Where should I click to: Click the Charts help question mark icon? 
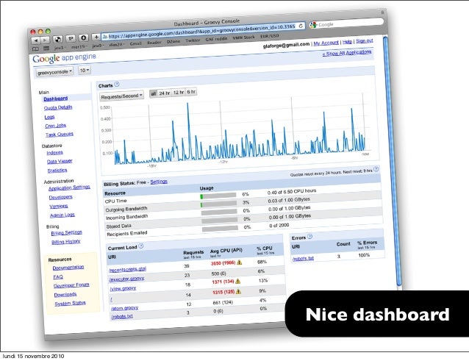pyautogui.click(x=117, y=85)
